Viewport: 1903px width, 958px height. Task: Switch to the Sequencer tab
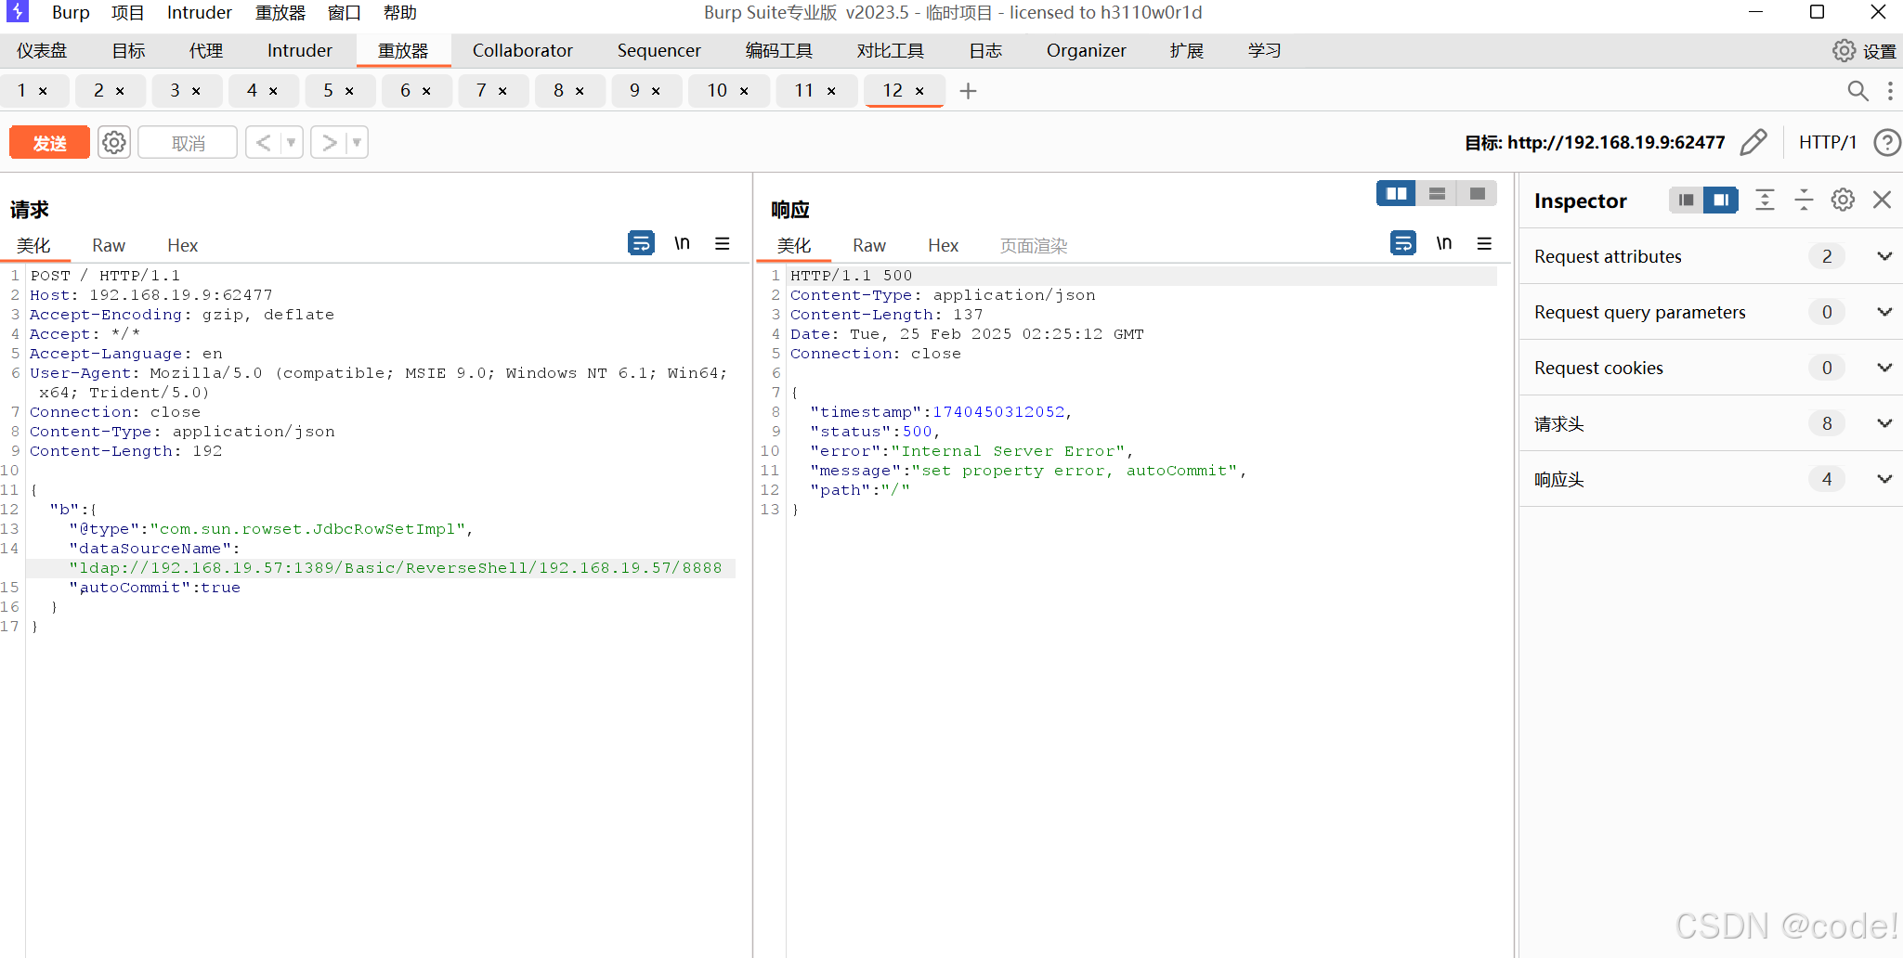658,51
